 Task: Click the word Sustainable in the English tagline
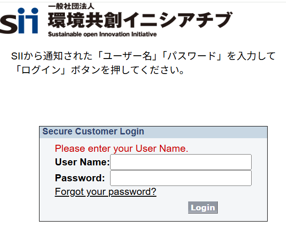tap(64, 34)
